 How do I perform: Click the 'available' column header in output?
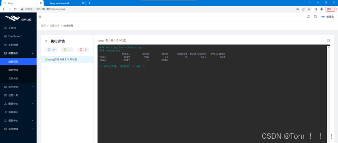click(x=218, y=54)
